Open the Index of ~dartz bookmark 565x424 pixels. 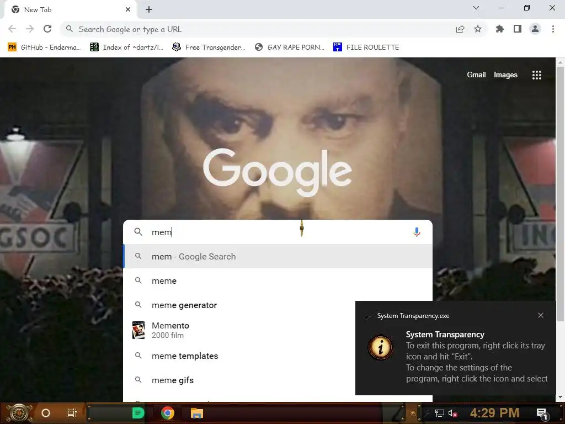[x=126, y=47]
